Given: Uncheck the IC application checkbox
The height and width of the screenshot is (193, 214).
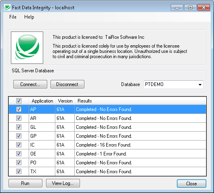Looking at the screenshot, I should (19, 145).
